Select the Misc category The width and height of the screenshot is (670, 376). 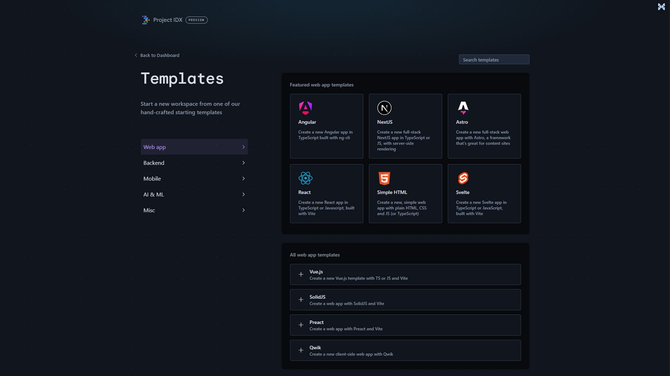(194, 210)
